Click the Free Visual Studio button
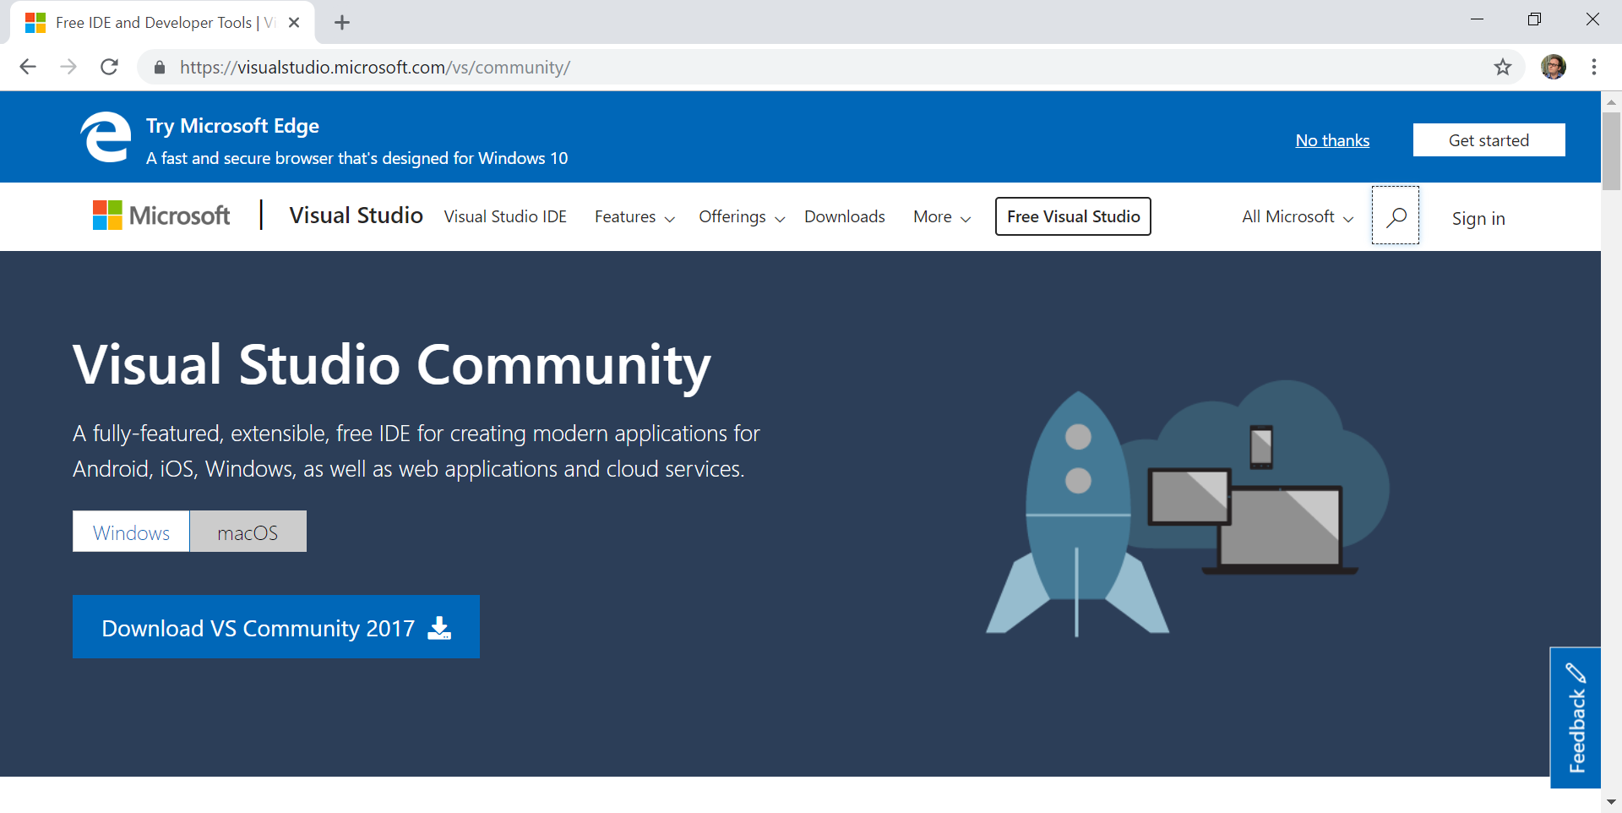 pyautogui.click(x=1073, y=216)
